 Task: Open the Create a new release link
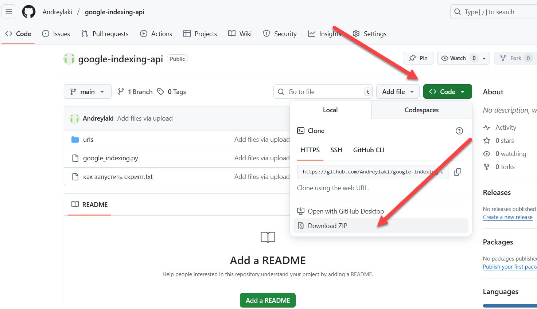tap(507, 217)
